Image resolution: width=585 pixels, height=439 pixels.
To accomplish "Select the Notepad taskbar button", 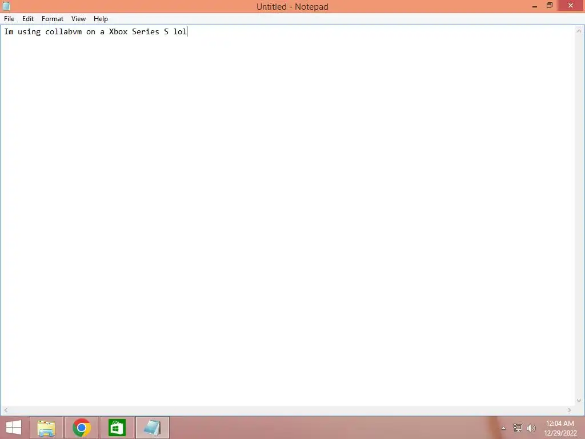I will click(152, 428).
